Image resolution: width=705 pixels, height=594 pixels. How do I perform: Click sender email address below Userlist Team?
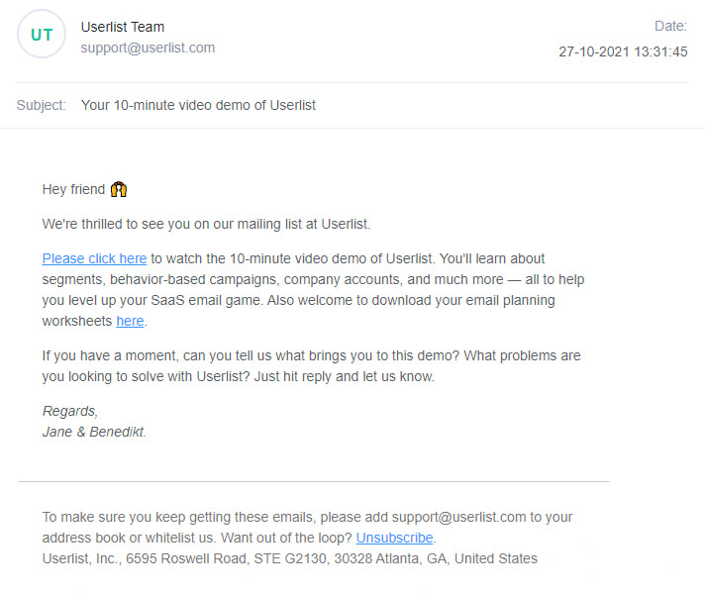[x=148, y=48]
